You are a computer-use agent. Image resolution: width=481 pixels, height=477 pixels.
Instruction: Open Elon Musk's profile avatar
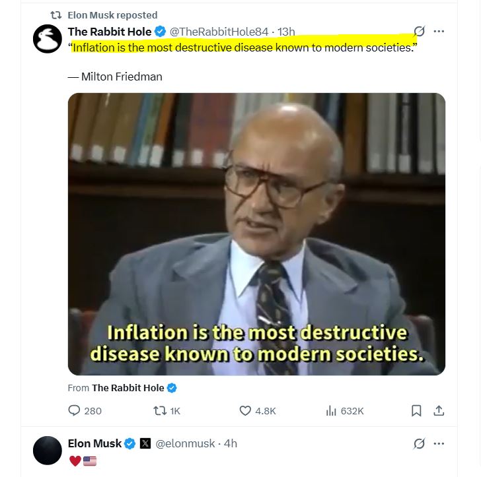coord(48,452)
